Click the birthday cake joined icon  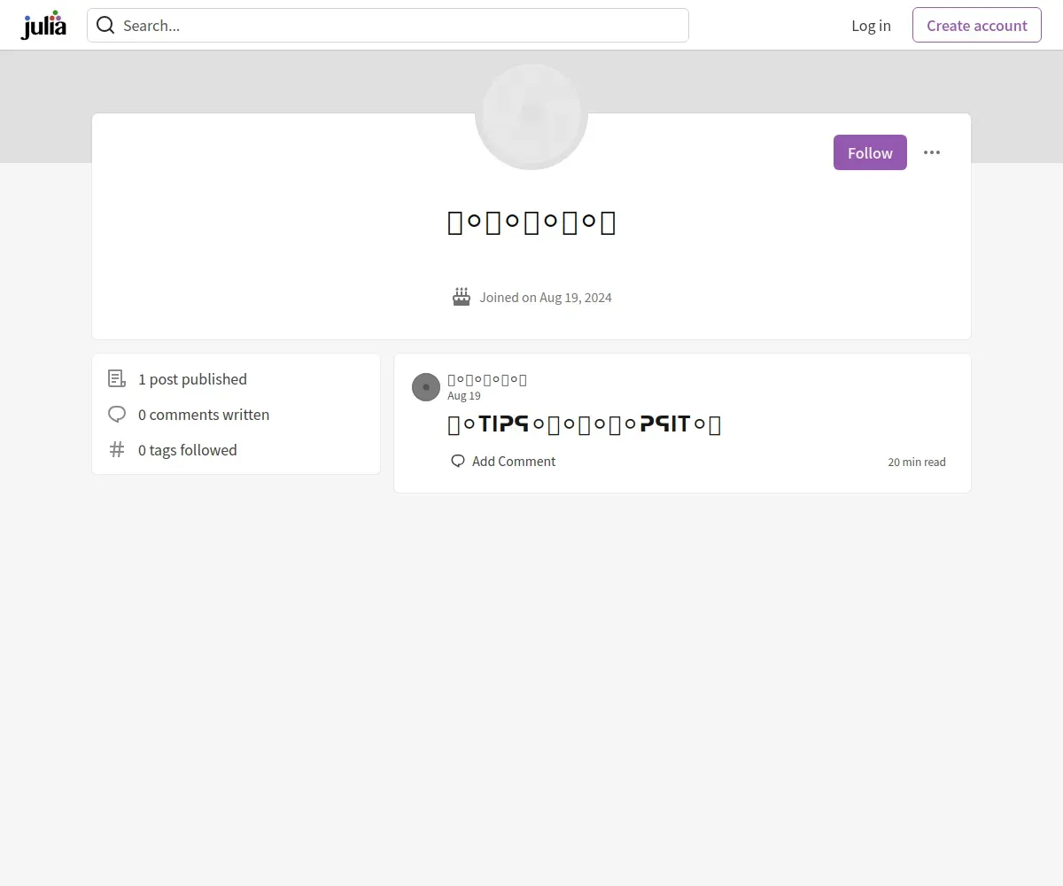[x=462, y=297]
